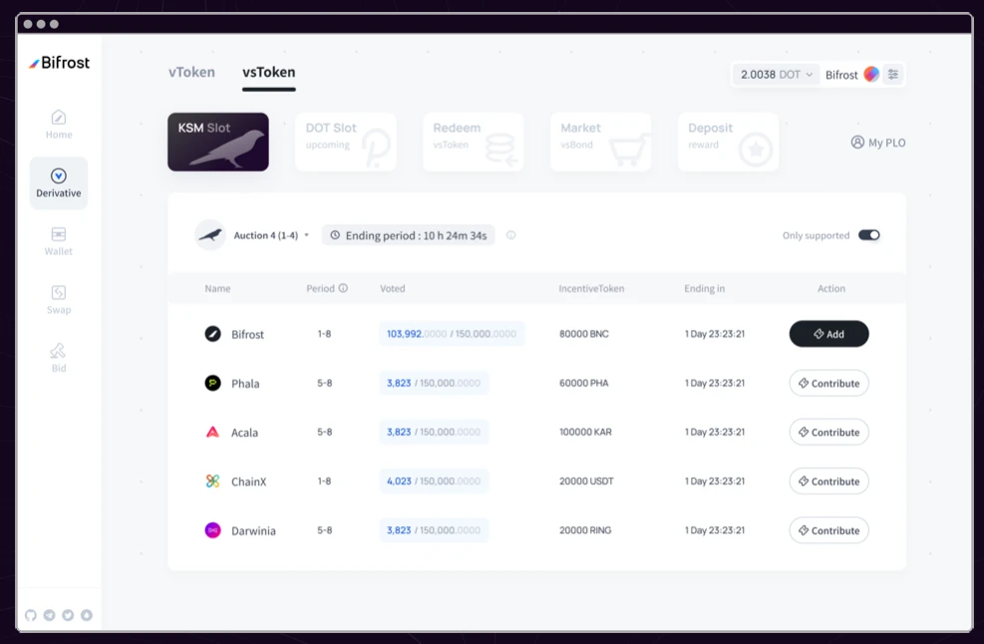Screen dimensions: 984x644
Task: Open the Auction 4 (1-4) dropdown
Action: (271, 235)
